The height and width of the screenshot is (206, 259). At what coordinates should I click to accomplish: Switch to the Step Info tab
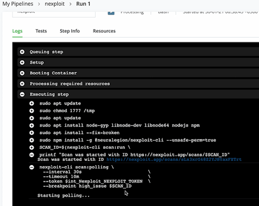point(70,31)
